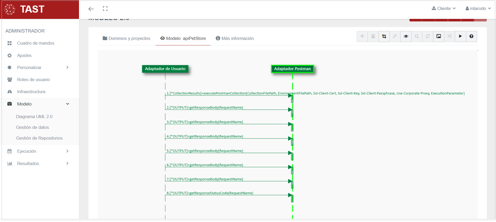Toggle fullscreen mode icon in header
The image size is (496, 222).
105,9
